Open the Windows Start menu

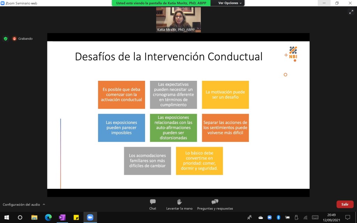click(x=6, y=217)
